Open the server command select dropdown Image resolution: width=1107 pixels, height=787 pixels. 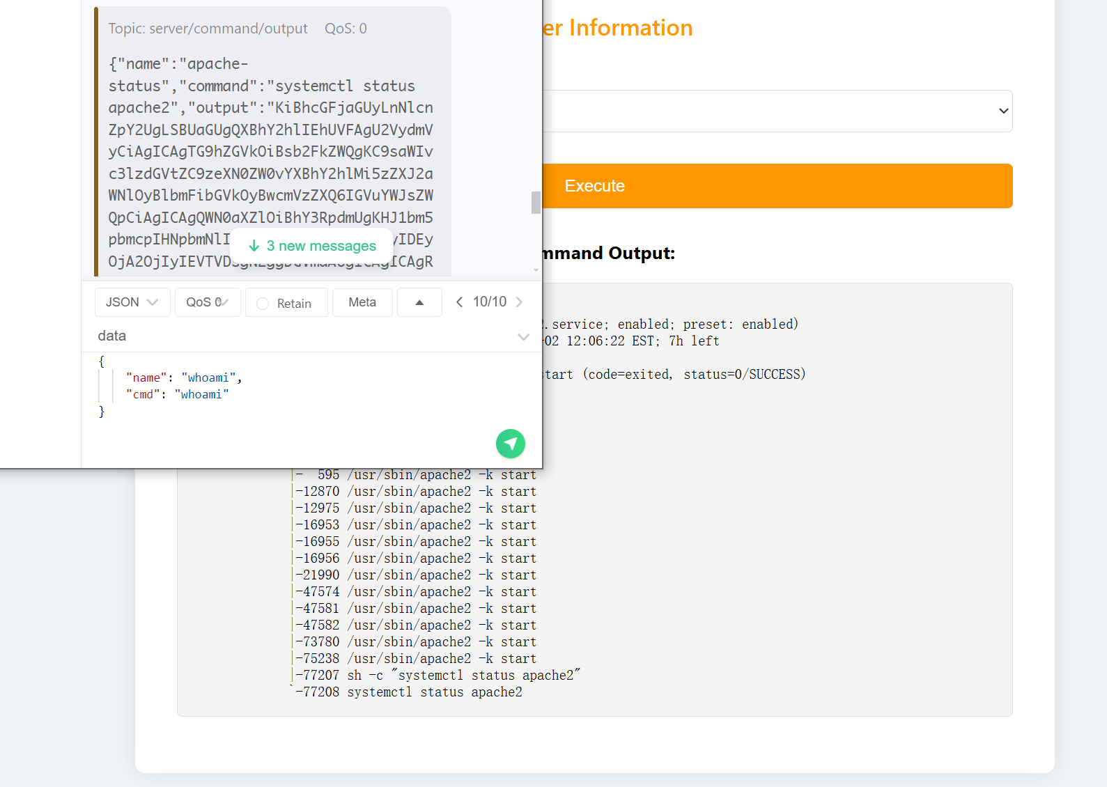click(777, 111)
